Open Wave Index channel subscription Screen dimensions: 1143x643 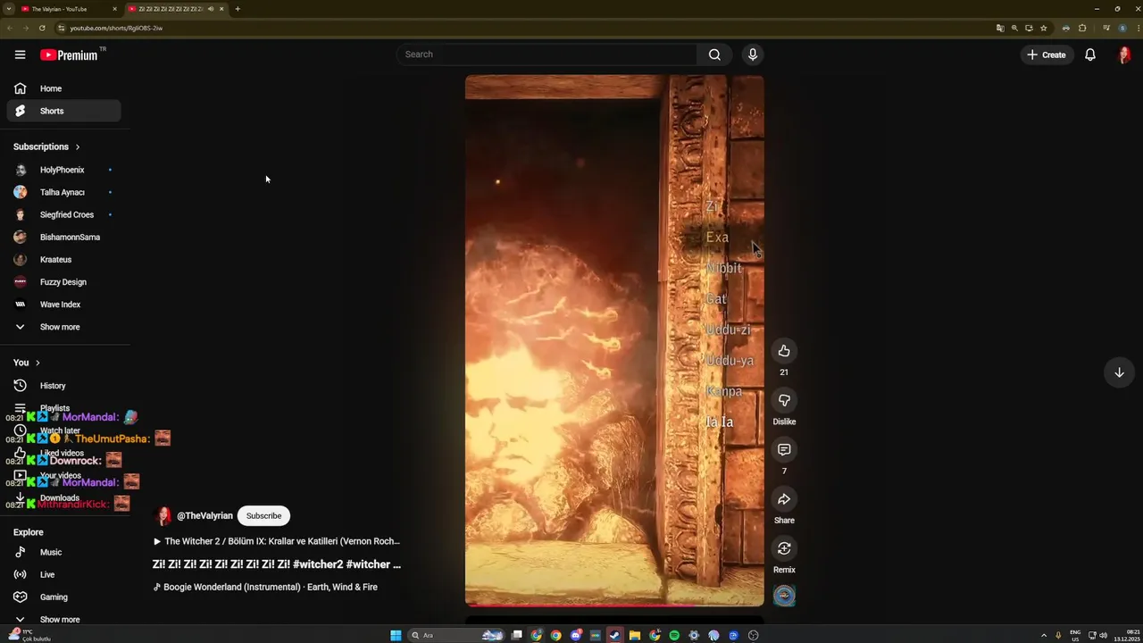(63, 305)
